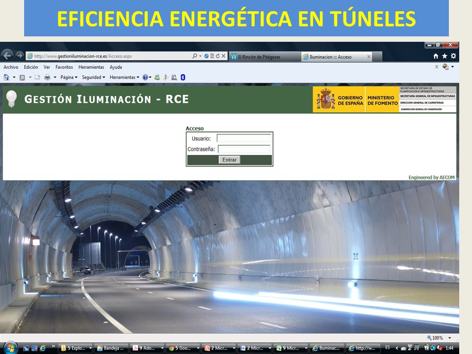Image resolution: width=472 pixels, height=354 pixels.
Task: Click the Usuario input field
Action: click(244, 139)
